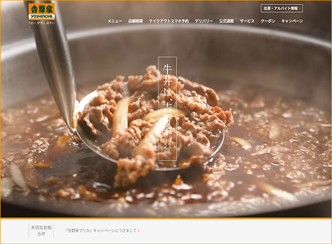Go to the デリバリー page
The image size is (332, 244).
204,21
